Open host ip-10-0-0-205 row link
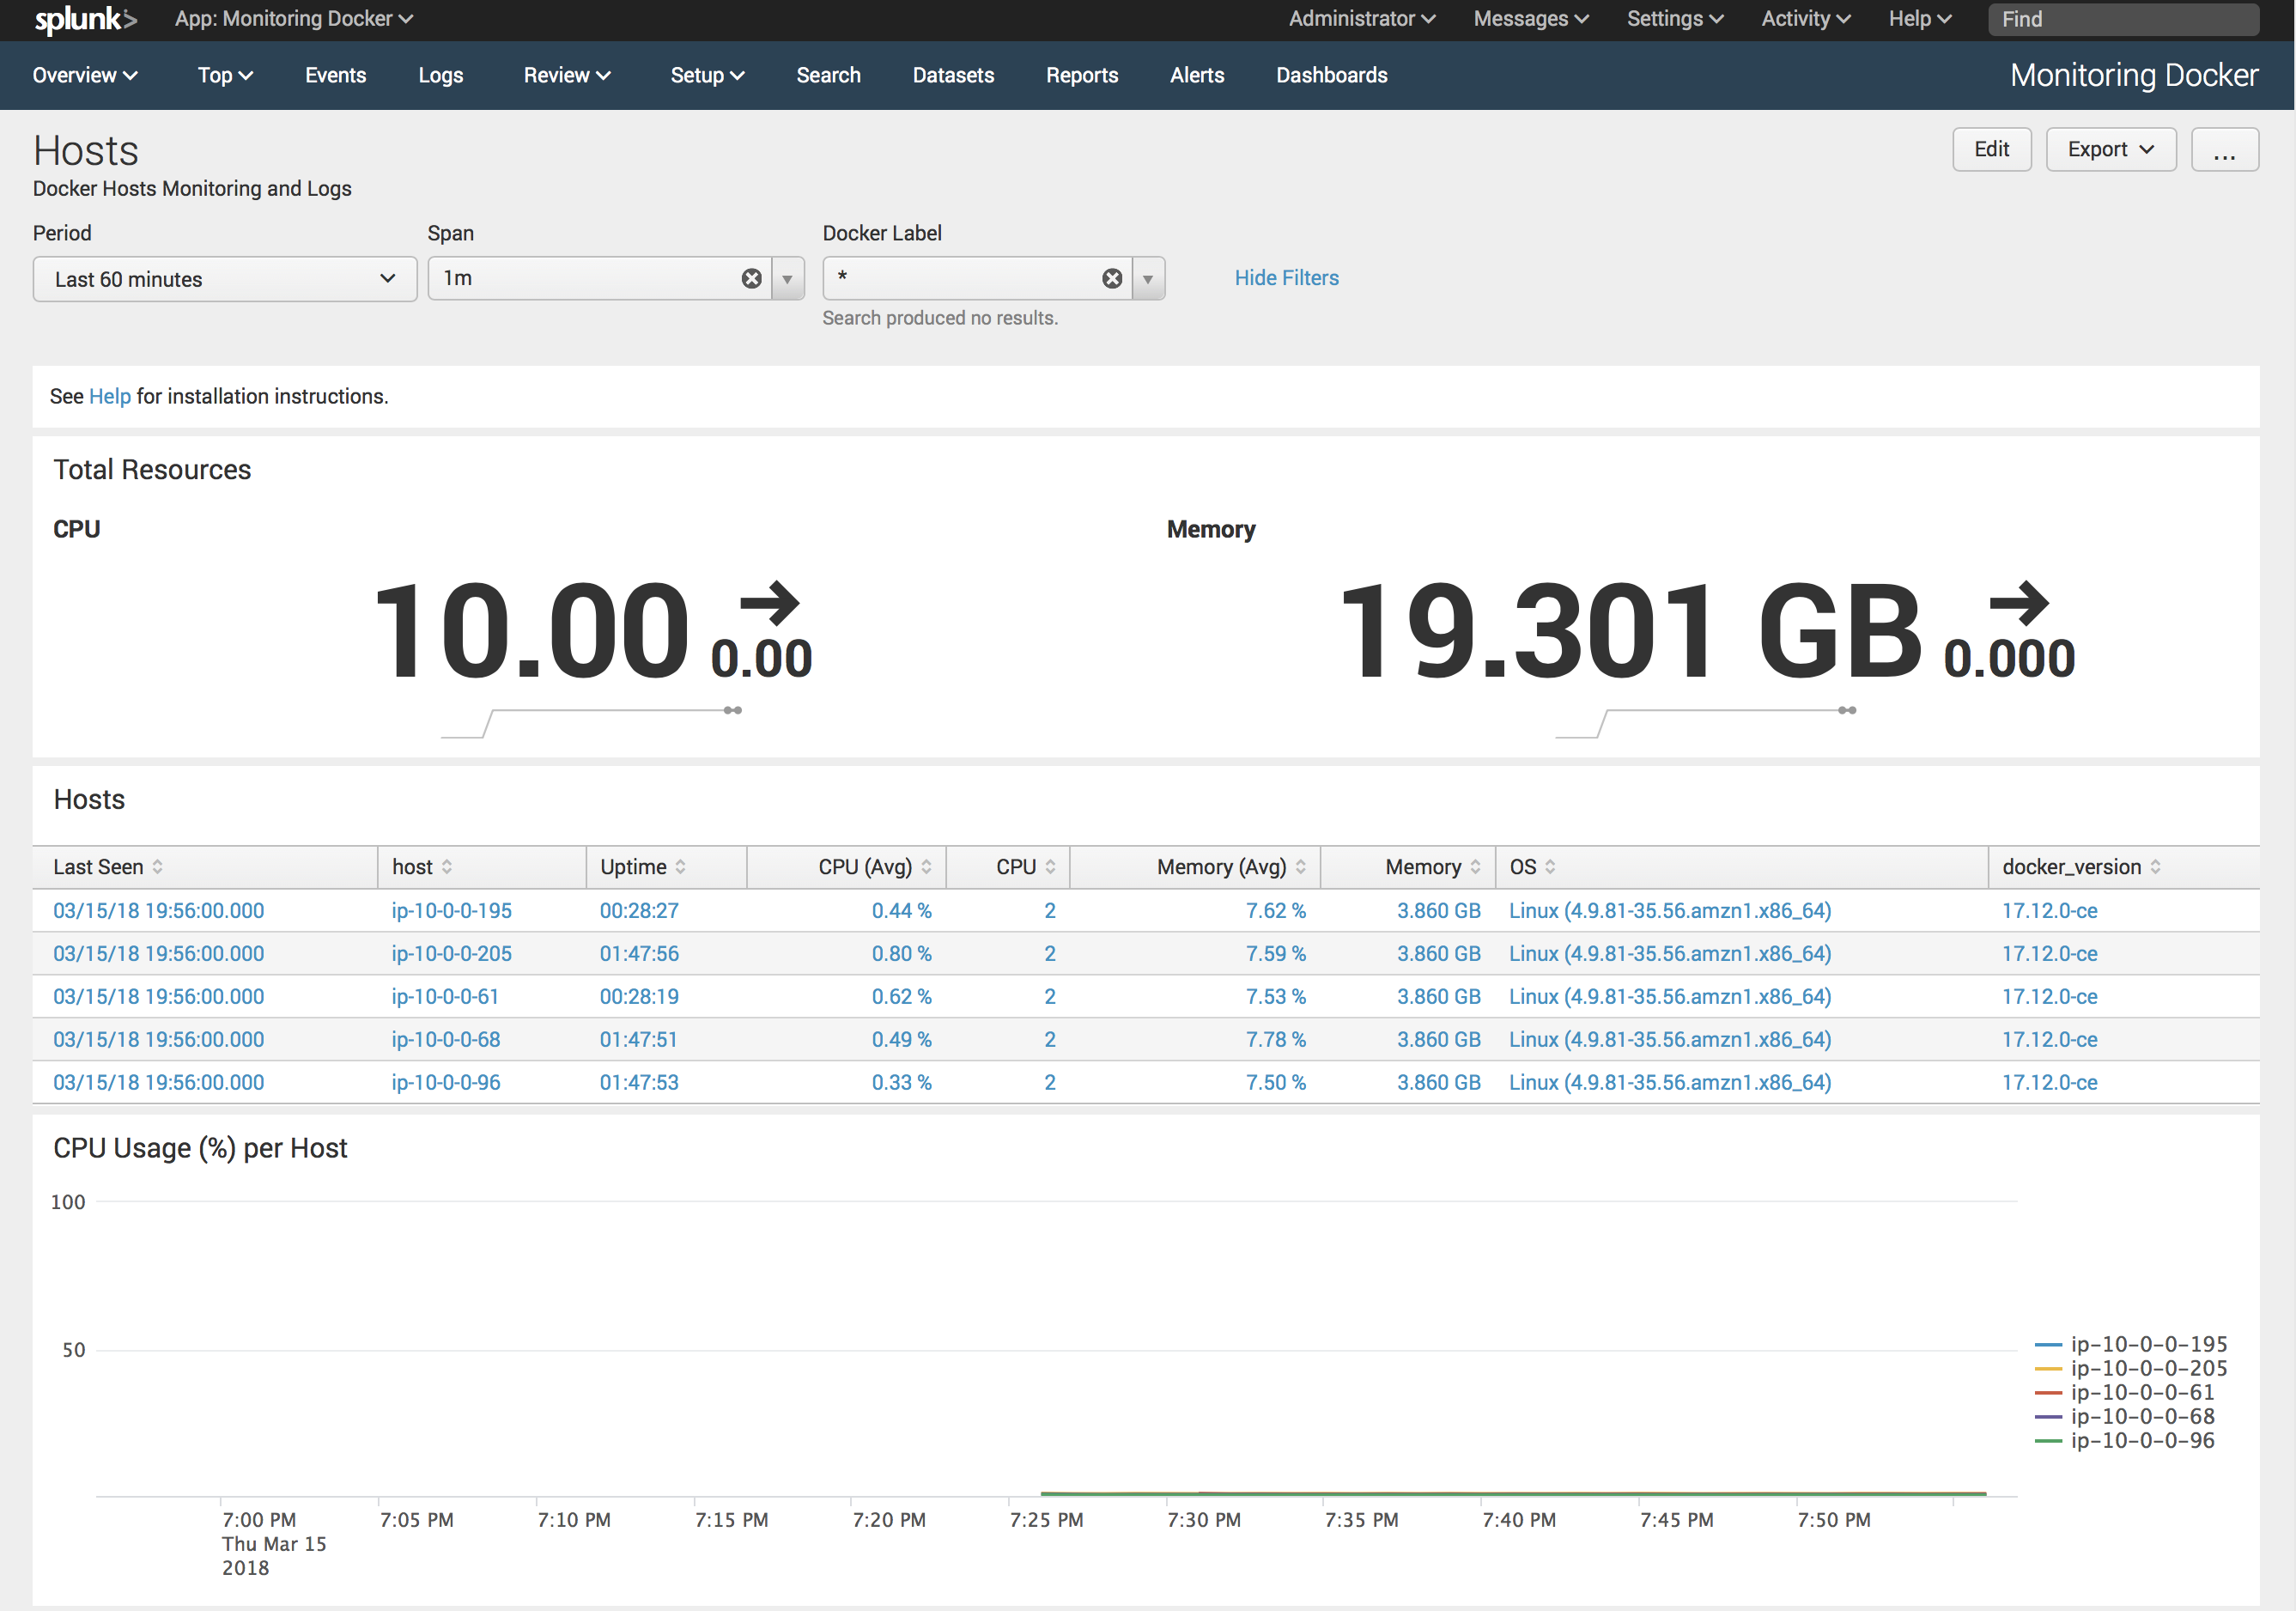 click(451, 954)
